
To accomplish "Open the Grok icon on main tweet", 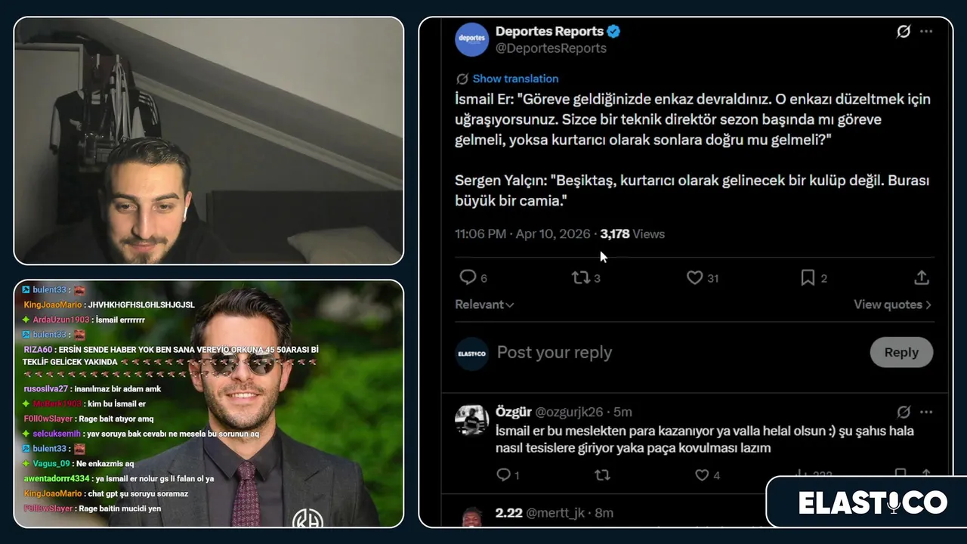I will (903, 32).
